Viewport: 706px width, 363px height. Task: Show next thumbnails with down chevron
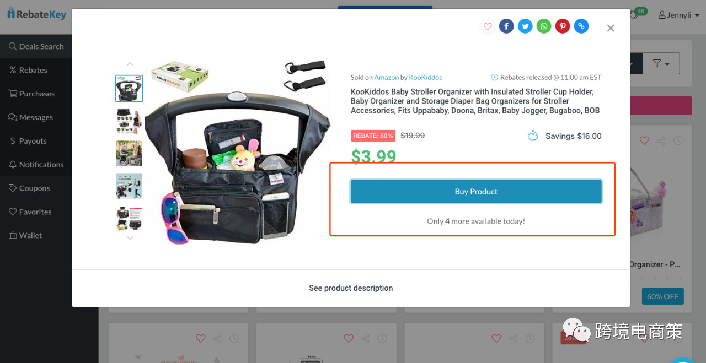click(130, 238)
